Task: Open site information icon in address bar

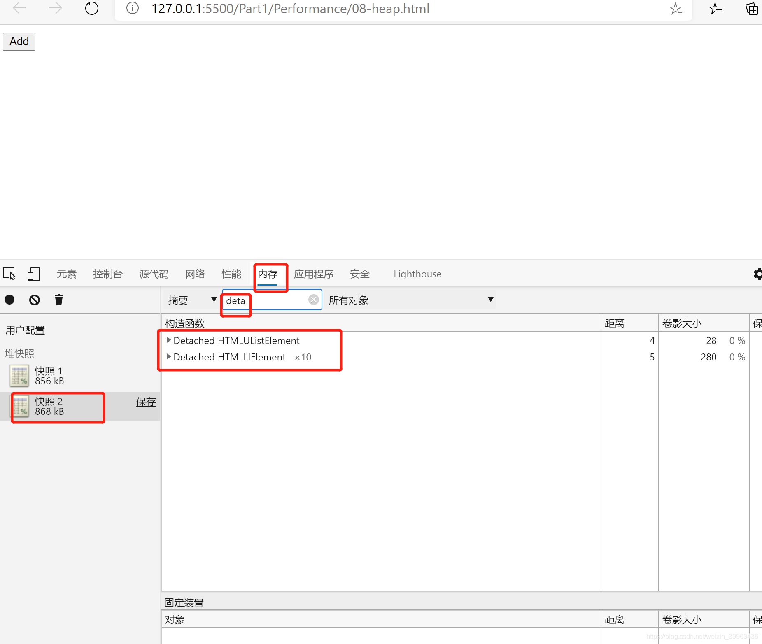Action: pos(132,8)
